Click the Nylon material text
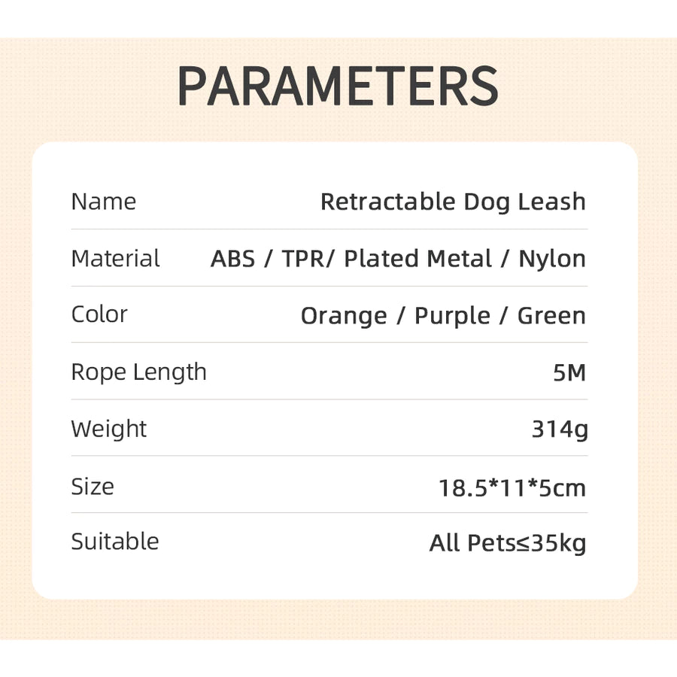Image resolution: width=677 pixels, height=677 pixels. coord(552,259)
